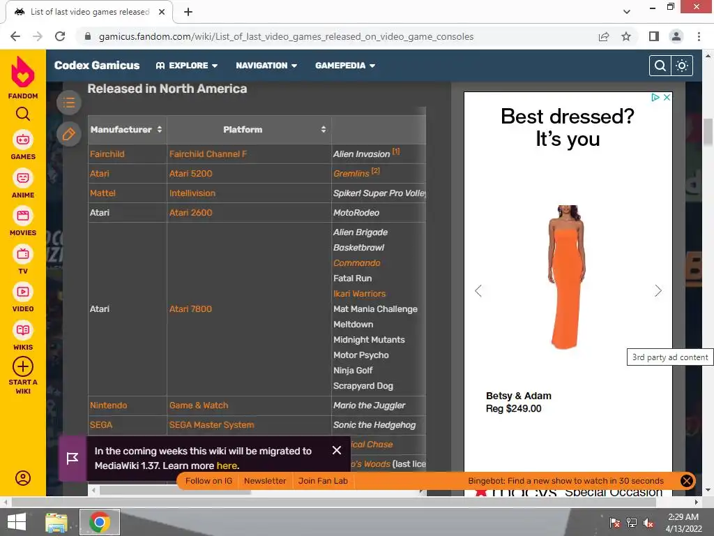Toggle Chrome side panel icon
Image resolution: width=714 pixels, height=536 pixels.
pos(654,36)
